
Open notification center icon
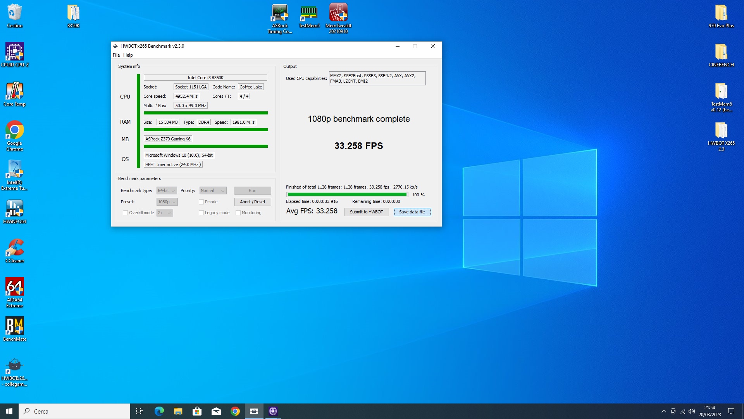click(731, 411)
